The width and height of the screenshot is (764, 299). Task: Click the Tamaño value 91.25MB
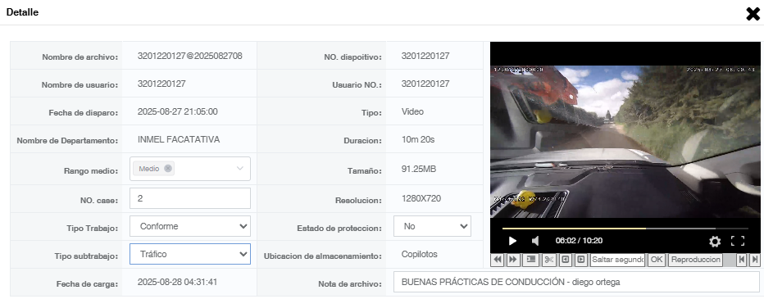click(419, 170)
